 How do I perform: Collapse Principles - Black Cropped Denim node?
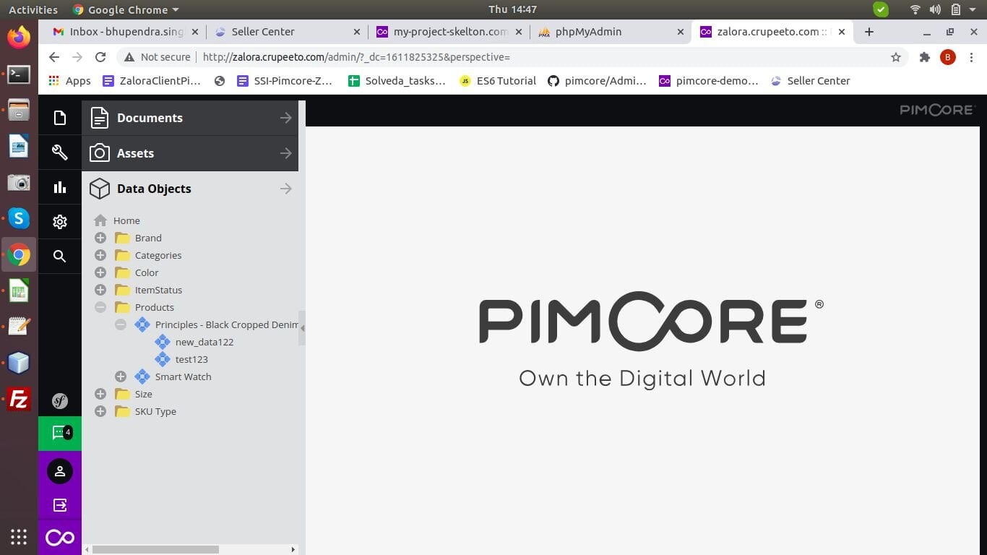(121, 324)
